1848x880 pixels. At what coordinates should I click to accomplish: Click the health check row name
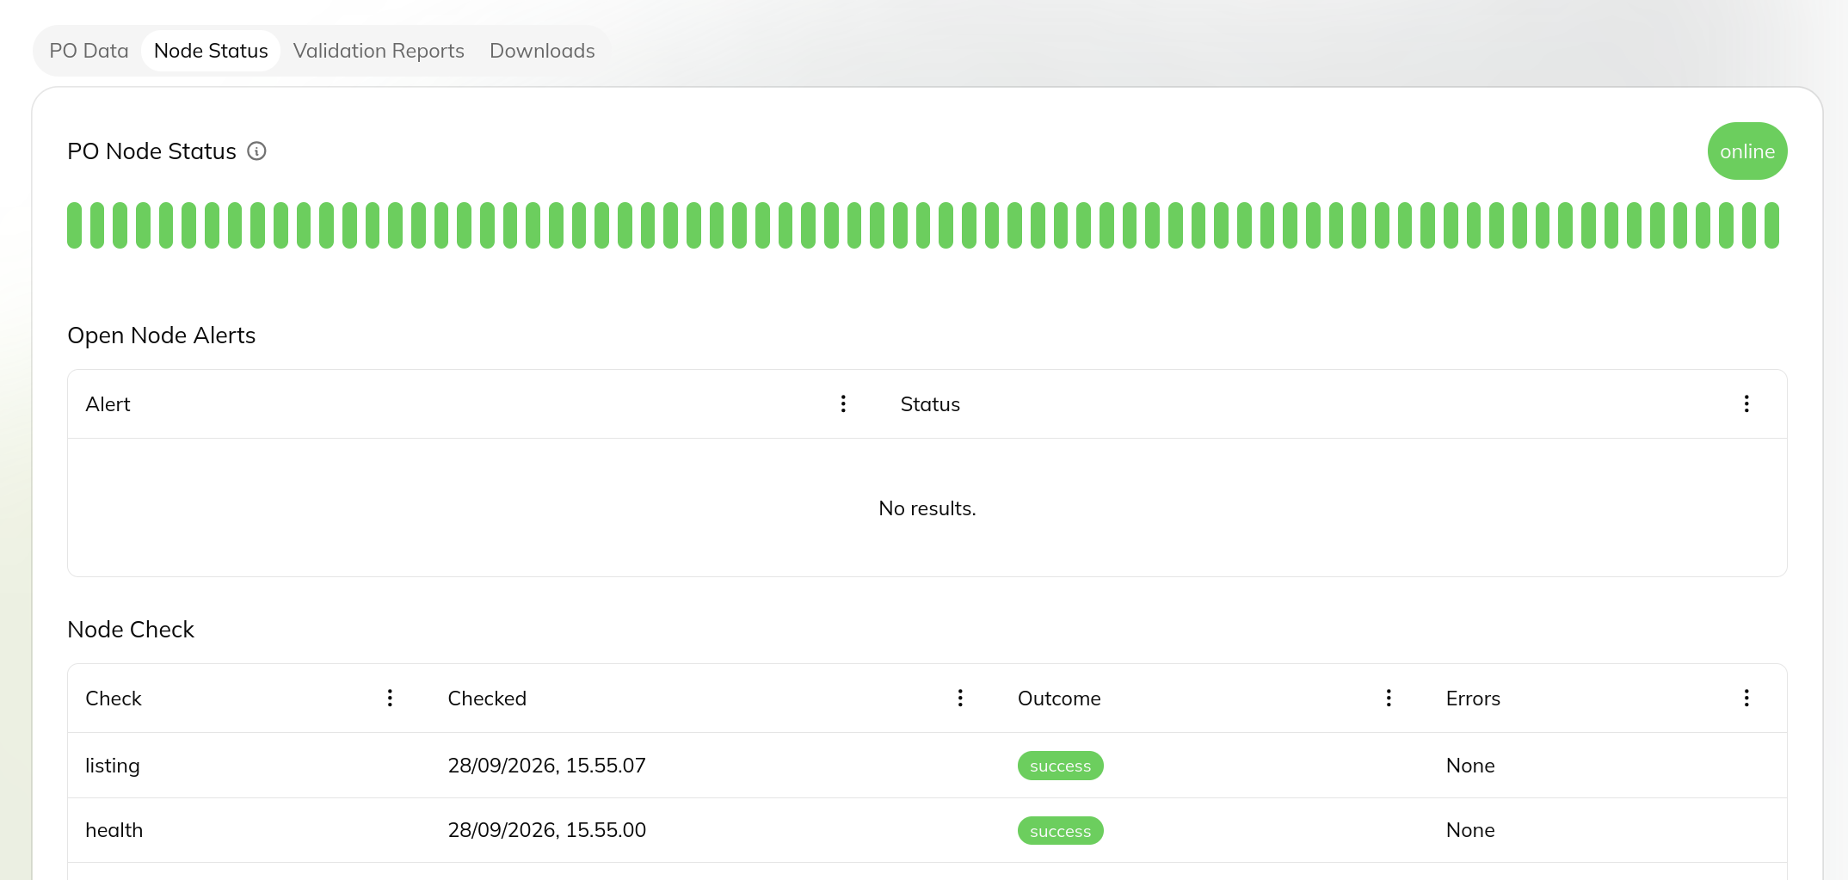114,830
